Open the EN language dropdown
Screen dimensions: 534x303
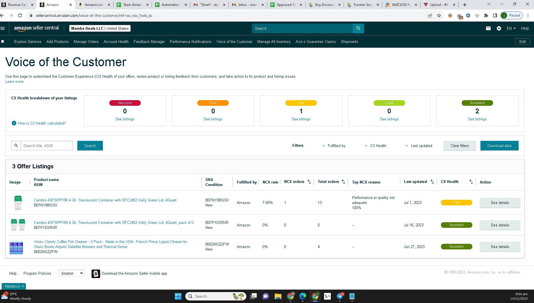[511, 28]
